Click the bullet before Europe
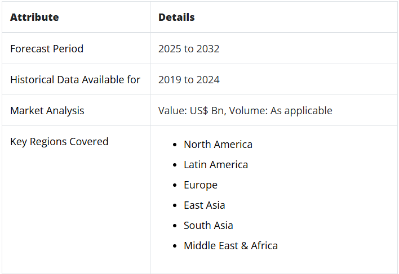This screenshot has width=399, height=274. coord(175,185)
